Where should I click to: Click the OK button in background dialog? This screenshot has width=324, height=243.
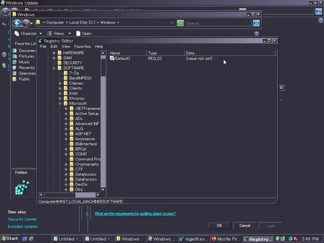pyautogui.click(x=219, y=226)
